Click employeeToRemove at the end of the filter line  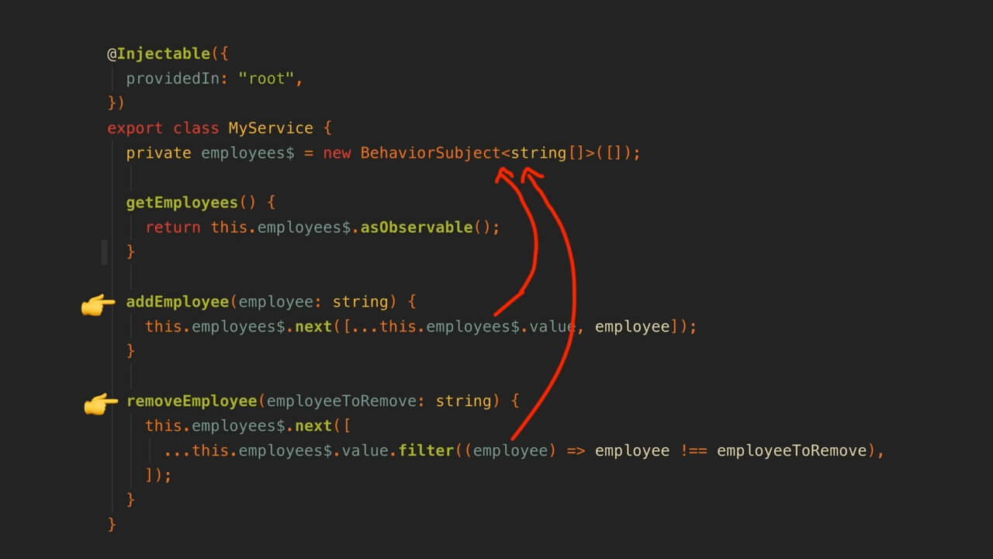pyautogui.click(x=791, y=451)
